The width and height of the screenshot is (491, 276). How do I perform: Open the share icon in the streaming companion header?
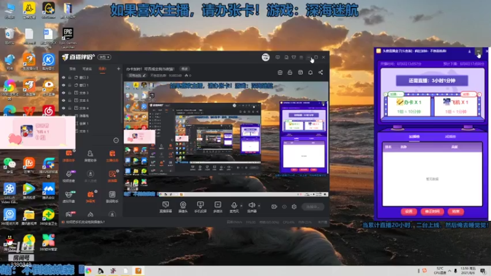point(320,72)
